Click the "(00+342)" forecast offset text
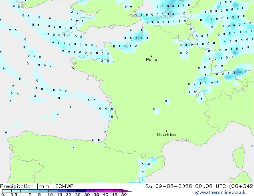The image size is (254, 196). point(241,186)
